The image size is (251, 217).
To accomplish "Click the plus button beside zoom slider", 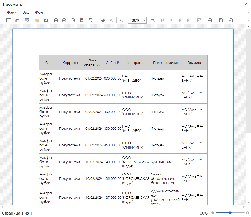I will (x=247, y=213).
